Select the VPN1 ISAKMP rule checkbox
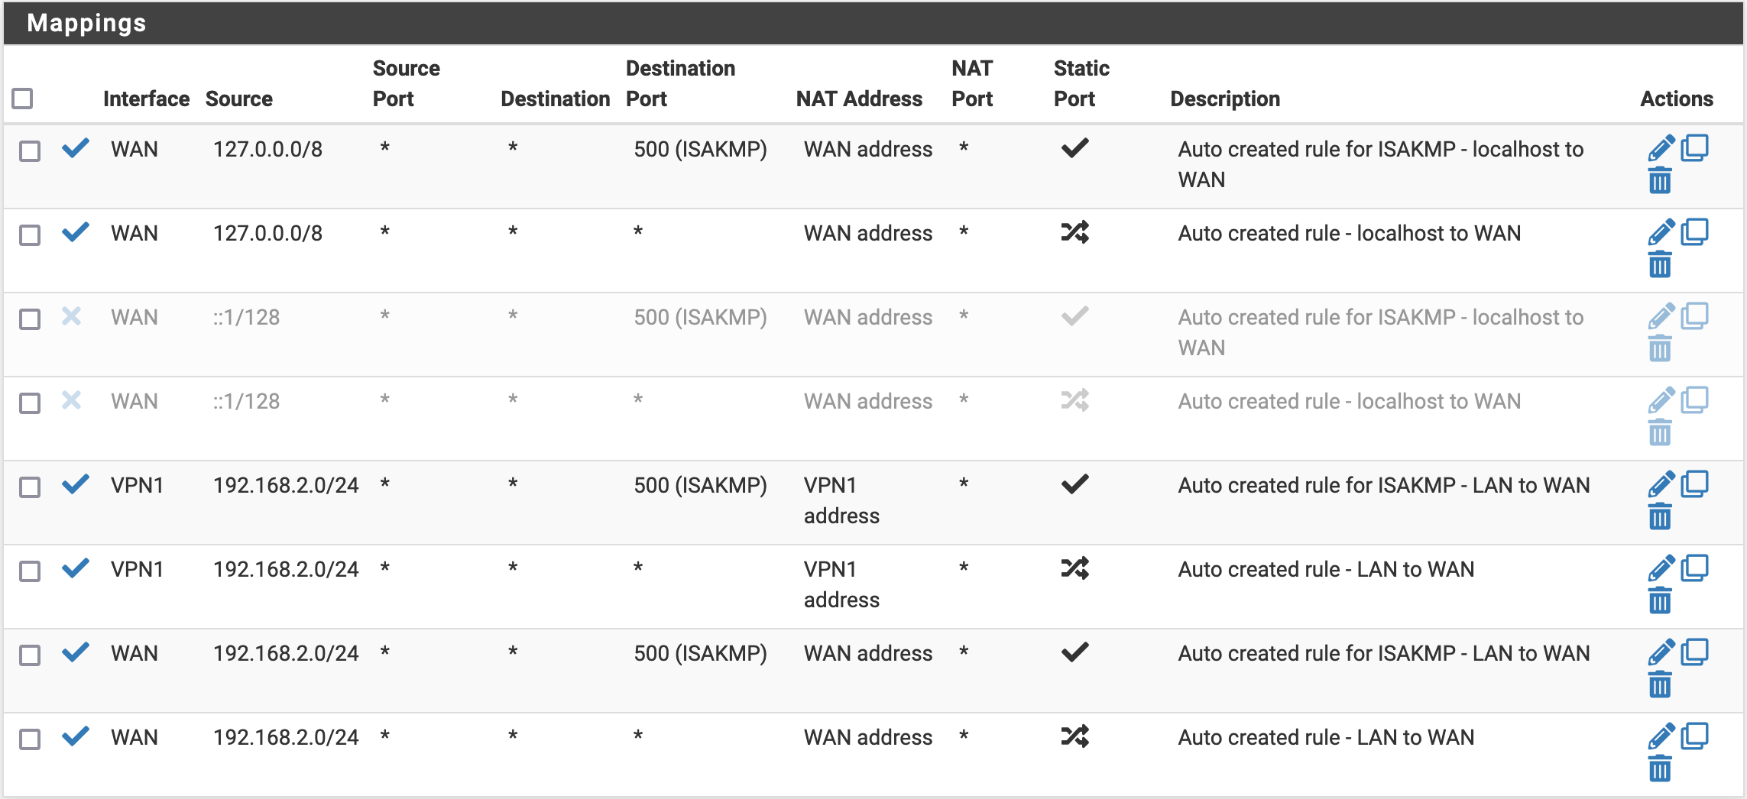Image resolution: width=1747 pixels, height=799 pixels. coord(30,487)
